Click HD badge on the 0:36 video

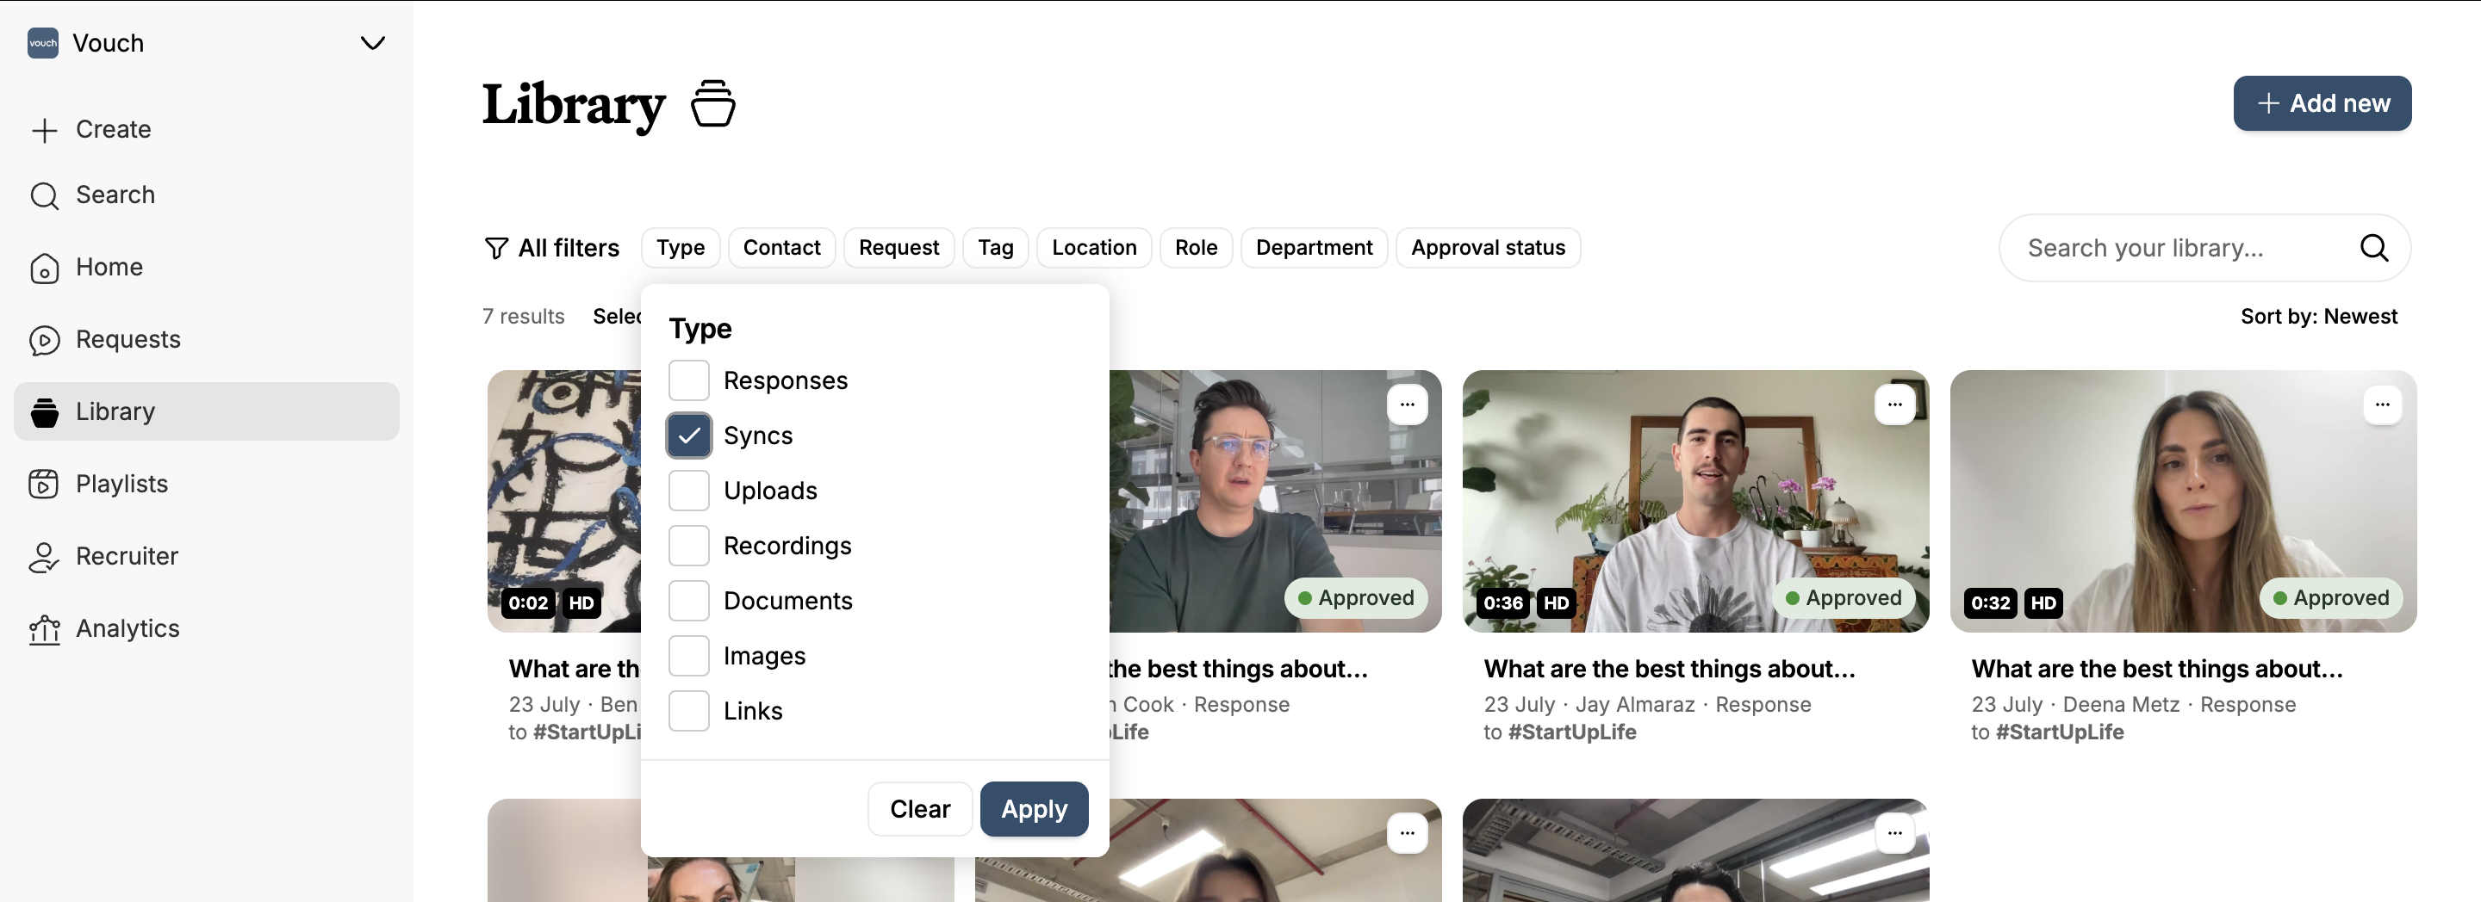coord(1557,603)
